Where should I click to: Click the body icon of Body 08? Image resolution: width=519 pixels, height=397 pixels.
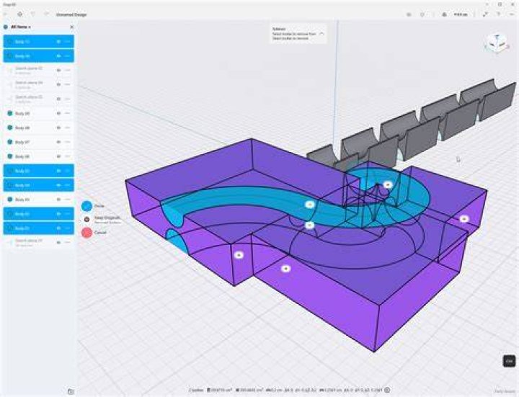pyautogui.click(x=10, y=128)
